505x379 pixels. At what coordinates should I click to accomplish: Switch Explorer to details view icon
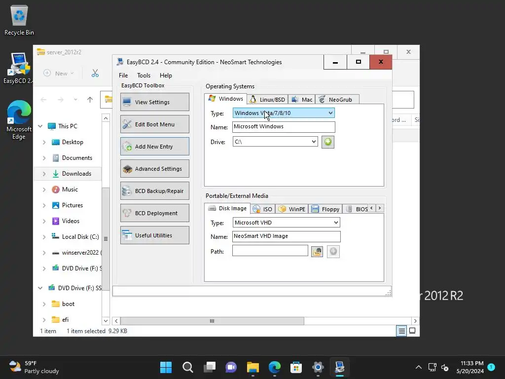point(401,331)
